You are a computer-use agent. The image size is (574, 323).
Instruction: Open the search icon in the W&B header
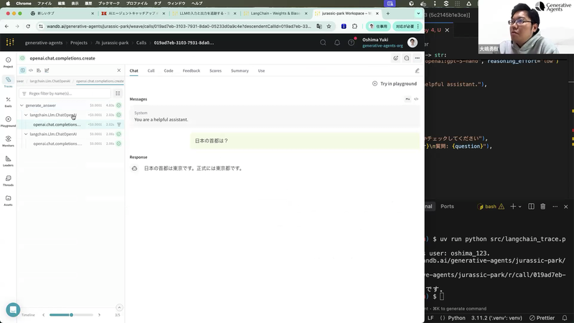323,42
